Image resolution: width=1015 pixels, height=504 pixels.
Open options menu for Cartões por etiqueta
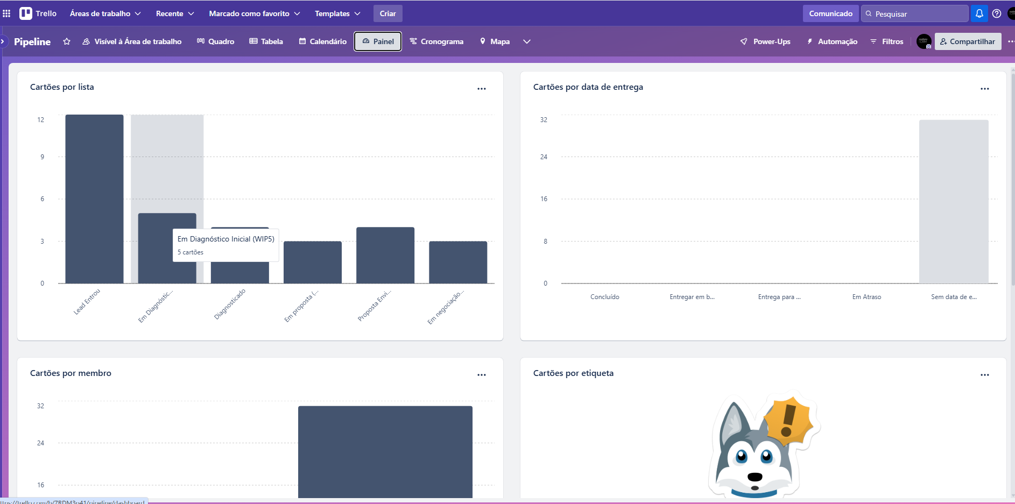985,375
